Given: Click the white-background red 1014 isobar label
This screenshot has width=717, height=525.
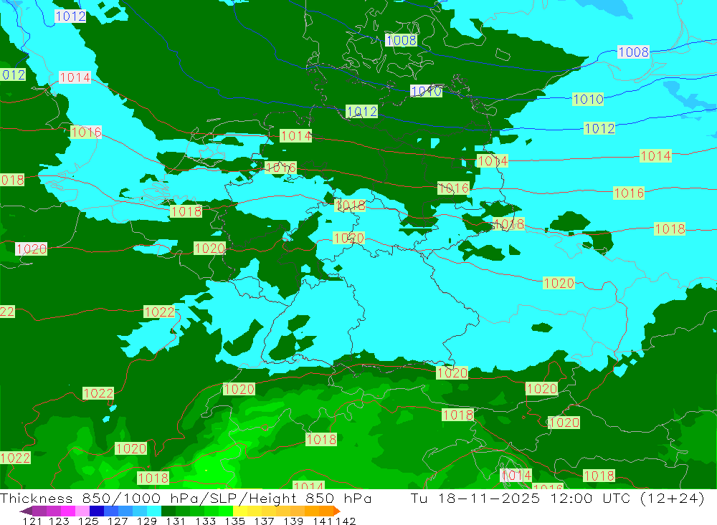Looking at the screenshot, I should coord(75,77).
